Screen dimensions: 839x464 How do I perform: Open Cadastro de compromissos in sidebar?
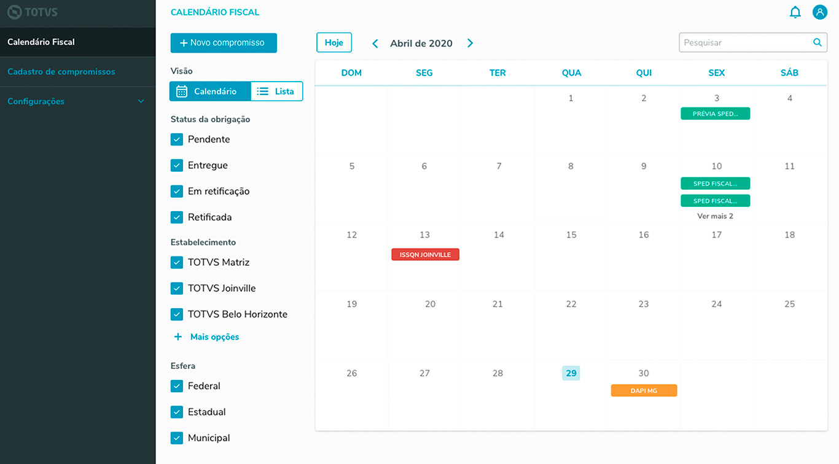[61, 72]
